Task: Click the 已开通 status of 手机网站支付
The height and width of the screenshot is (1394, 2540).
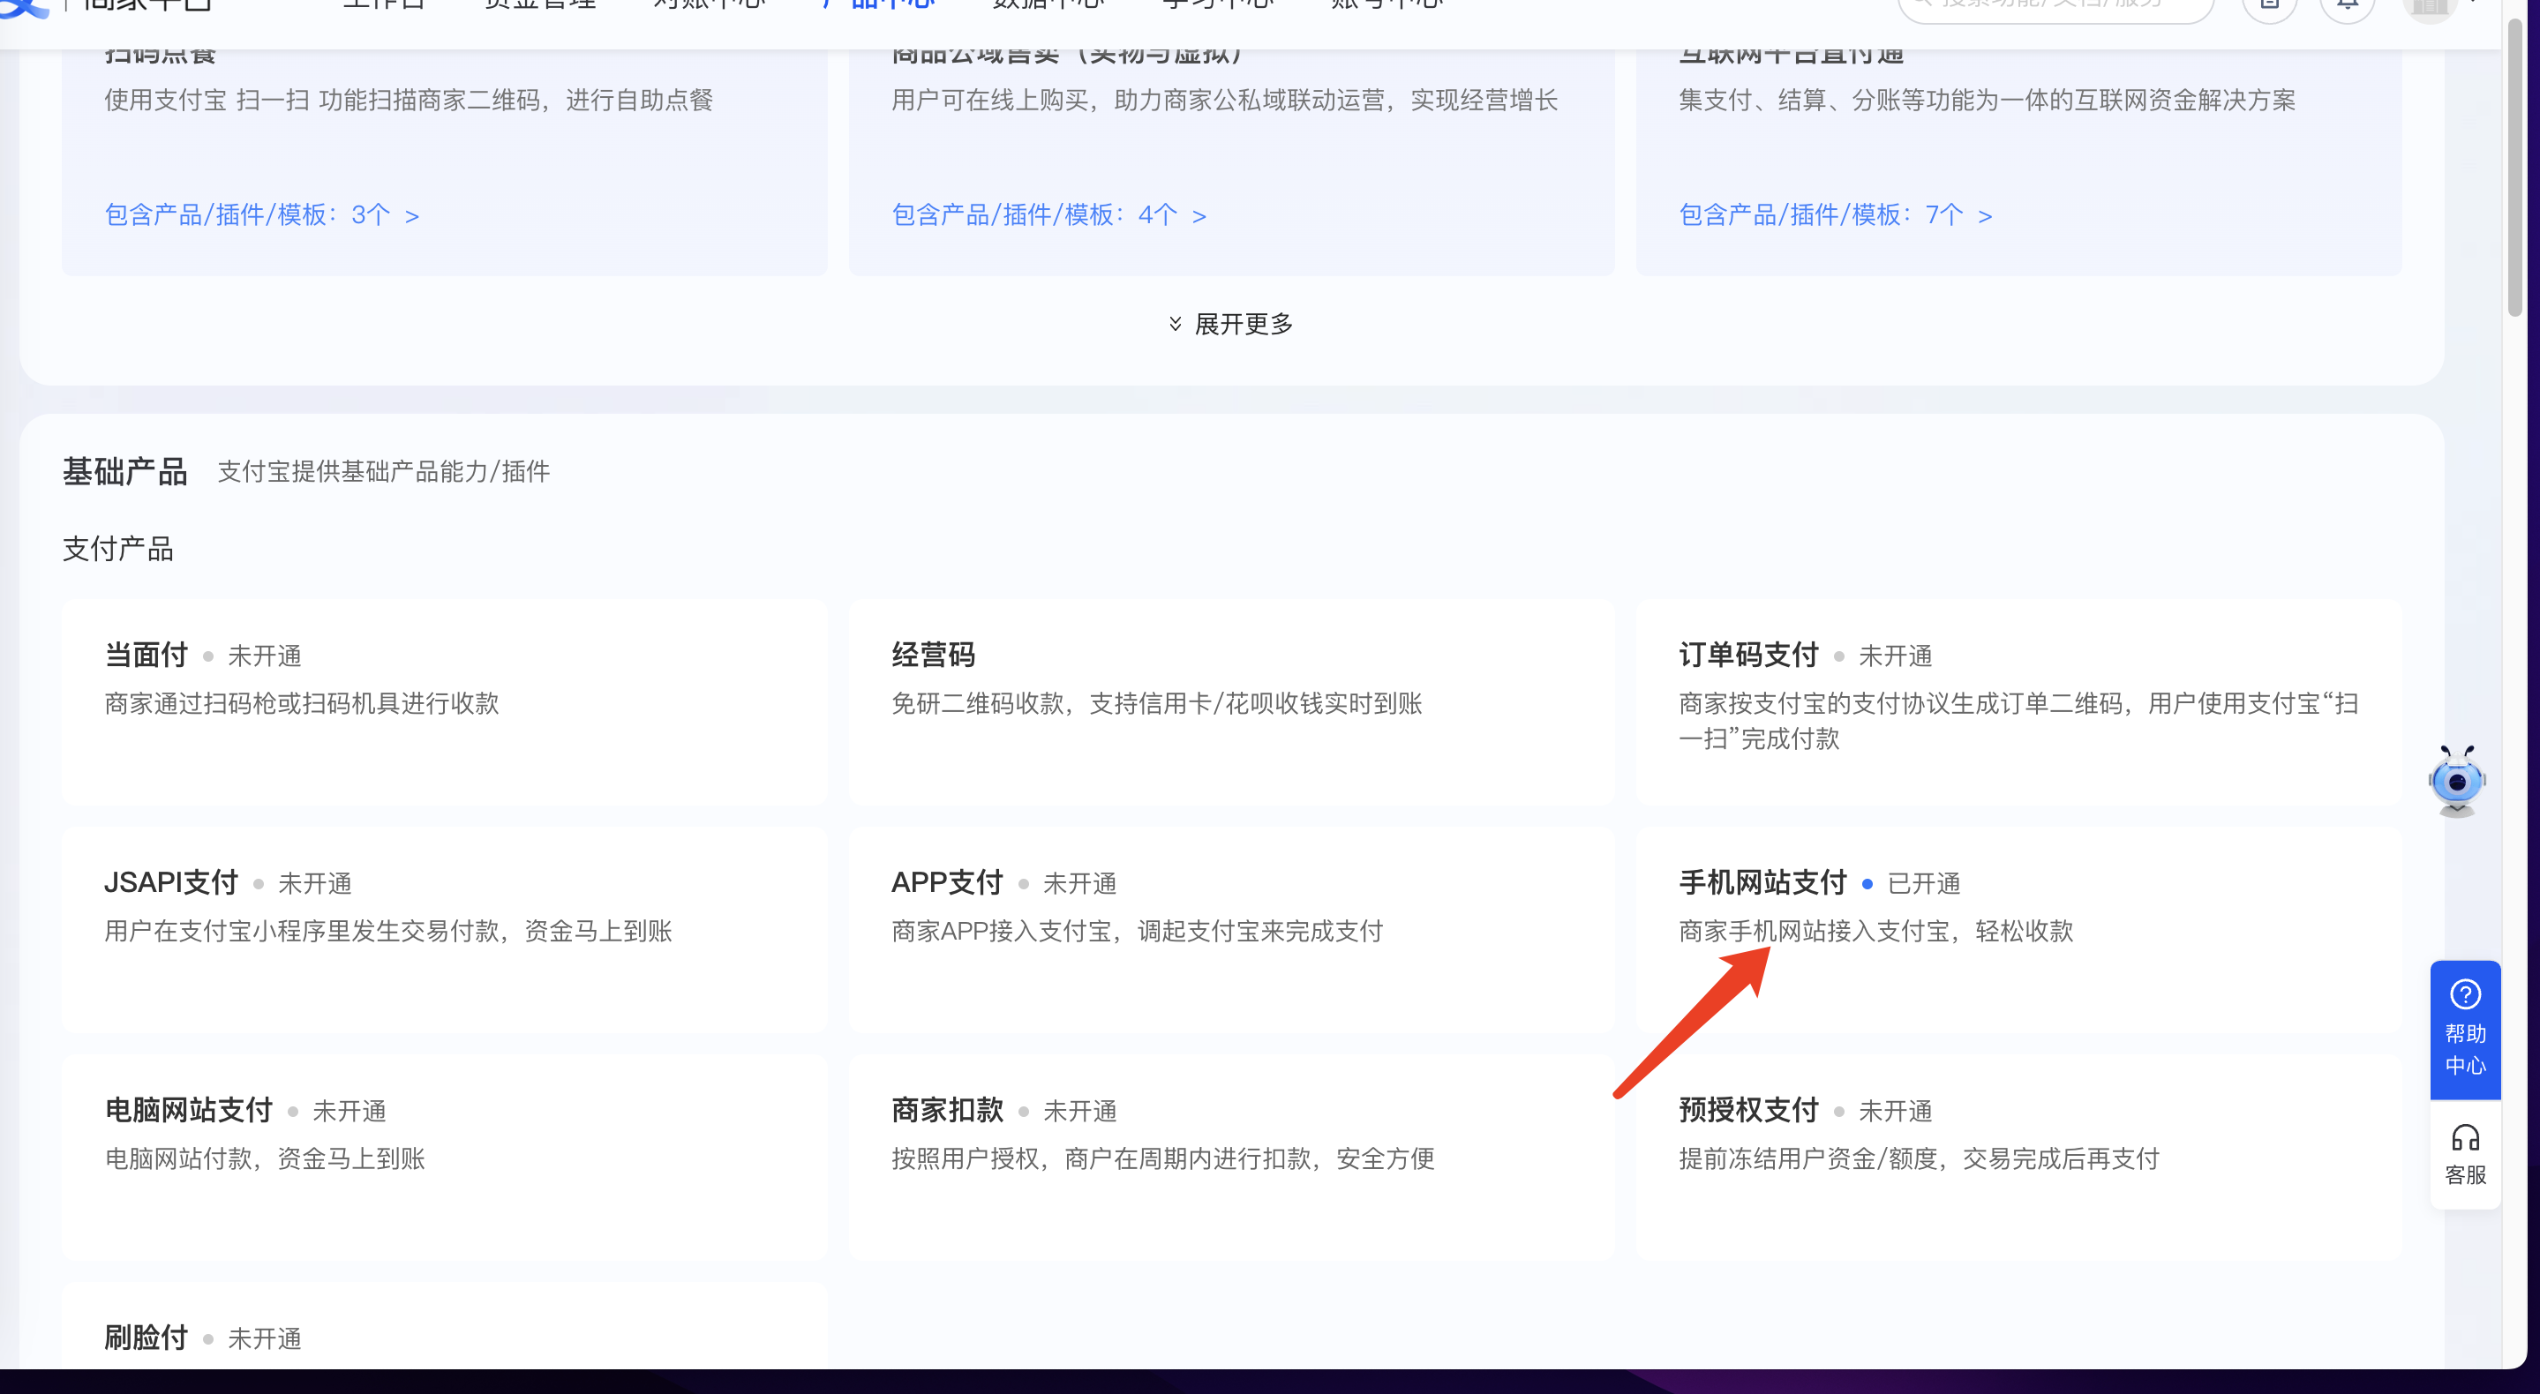Action: point(1923,883)
